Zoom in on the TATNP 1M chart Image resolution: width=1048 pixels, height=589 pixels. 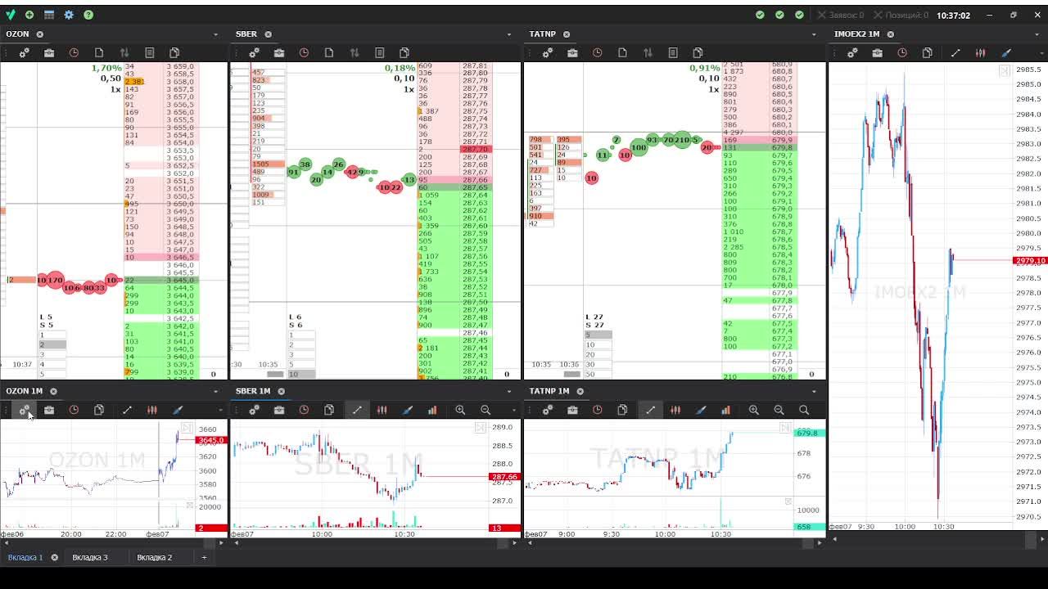coord(754,409)
